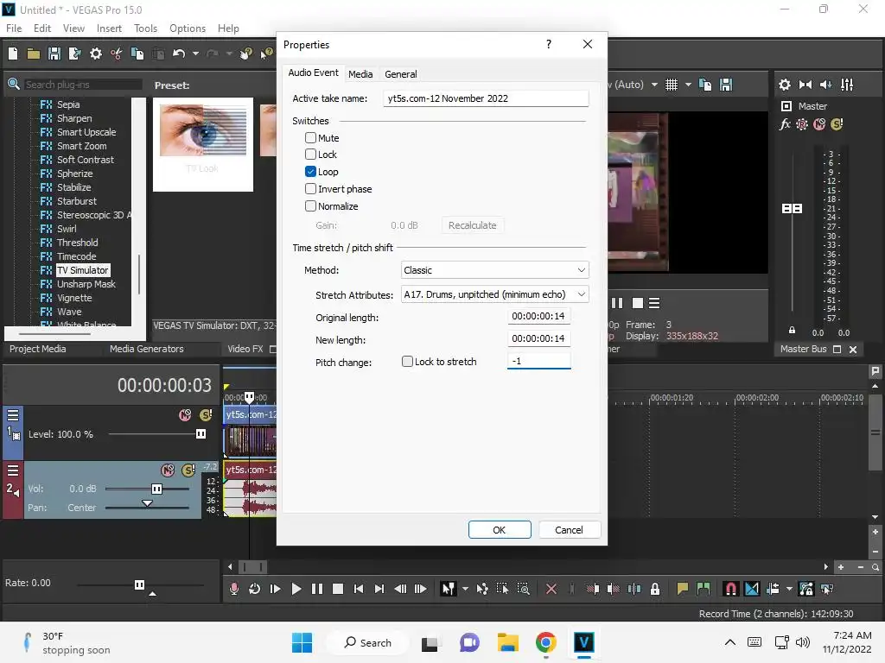Mute audio track 2 icon
This screenshot has width=885, height=663.
(x=168, y=470)
